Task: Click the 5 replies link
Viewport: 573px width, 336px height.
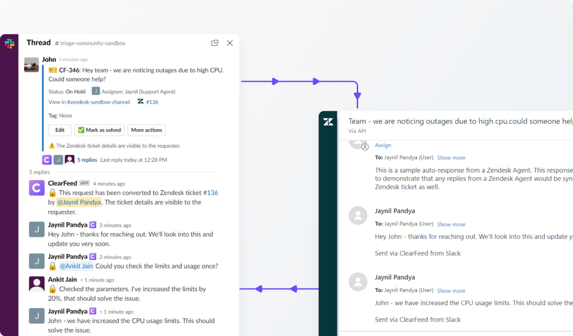Action: [x=88, y=159]
